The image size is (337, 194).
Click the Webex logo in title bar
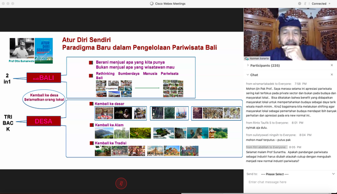[152, 3]
